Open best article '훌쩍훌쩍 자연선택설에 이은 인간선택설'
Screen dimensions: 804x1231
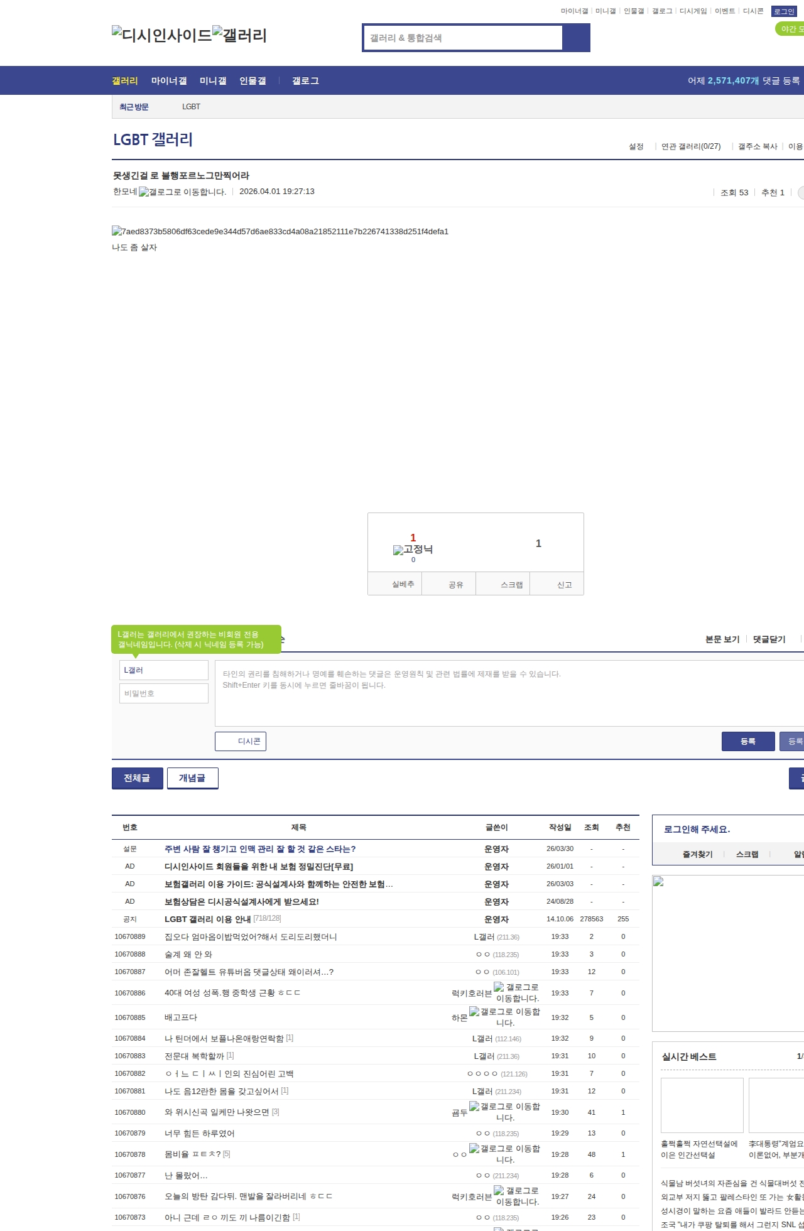pyautogui.click(x=700, y=1149)
